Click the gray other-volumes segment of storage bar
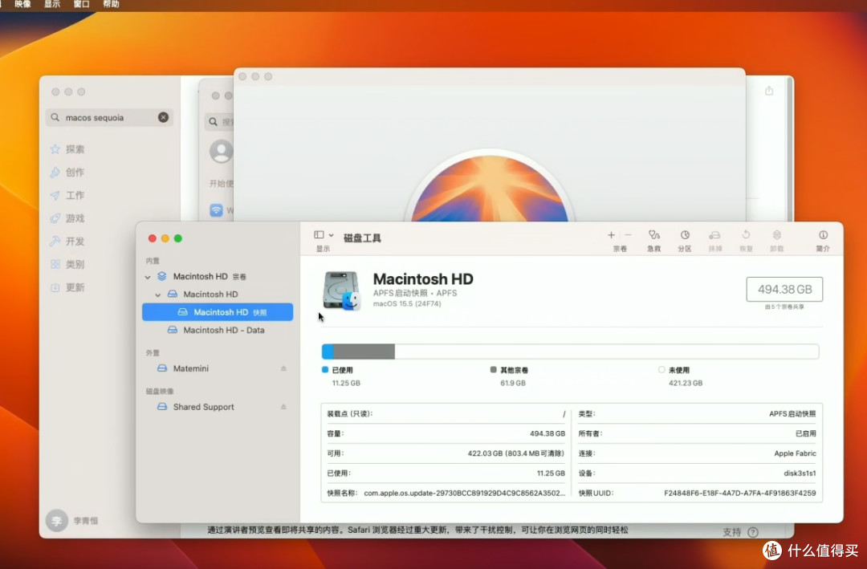This screenshot has height=569, width=867. coord(364,352)
